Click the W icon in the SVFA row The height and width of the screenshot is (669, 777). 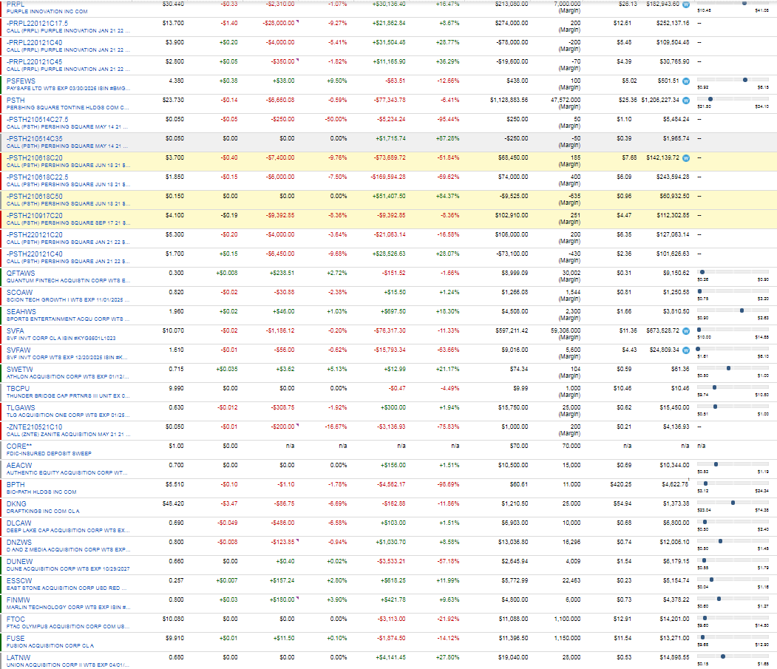point(686,331)
